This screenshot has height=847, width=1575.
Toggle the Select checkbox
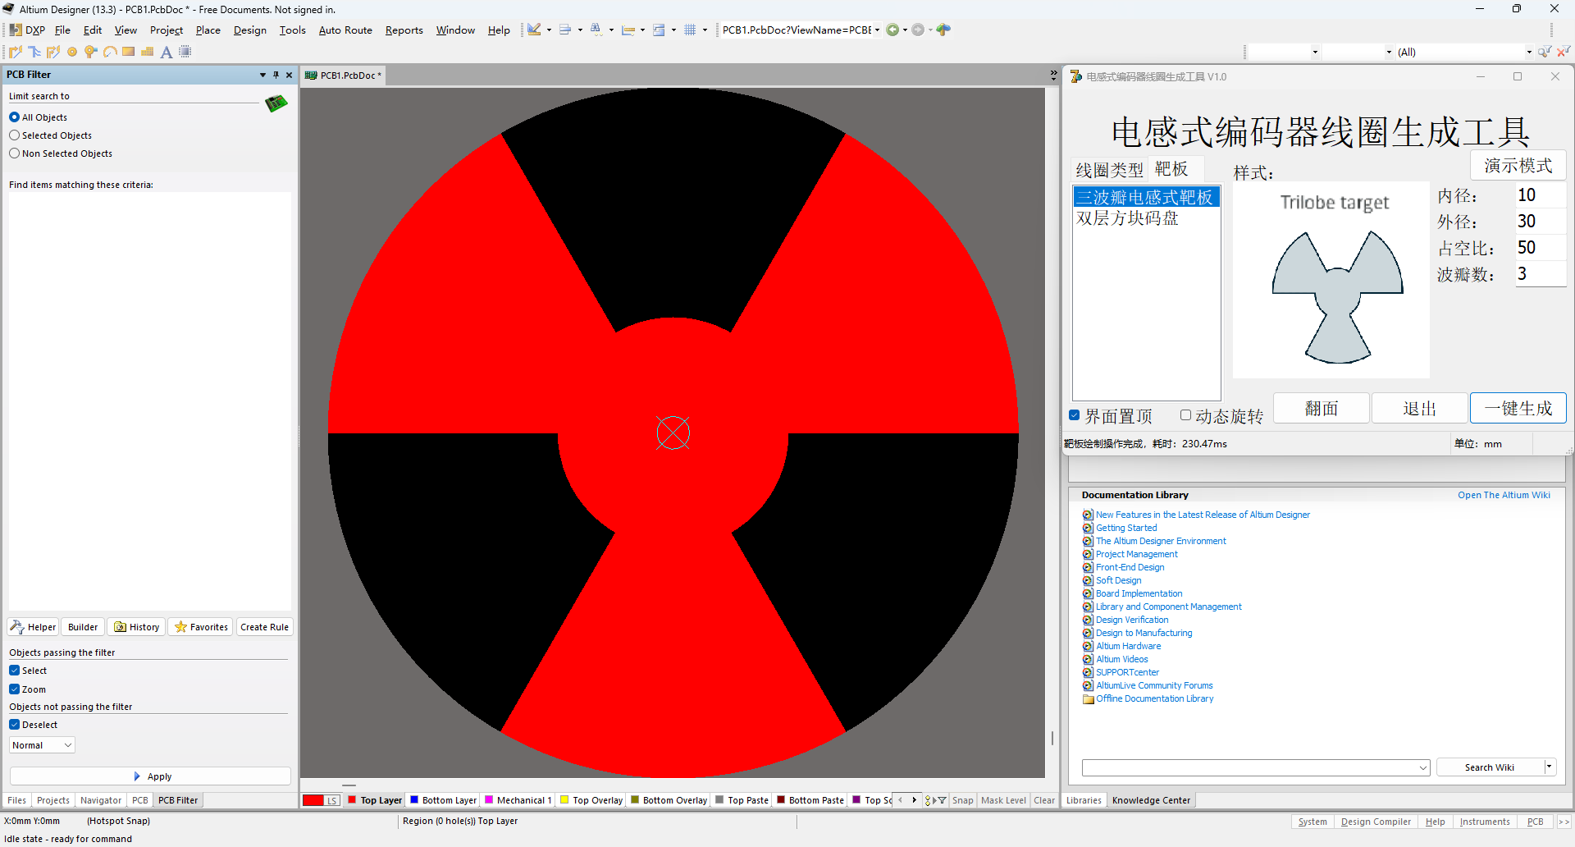coord(14,671)
